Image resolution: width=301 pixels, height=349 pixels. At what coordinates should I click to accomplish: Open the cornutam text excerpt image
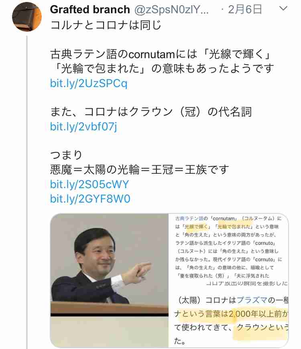229,249
